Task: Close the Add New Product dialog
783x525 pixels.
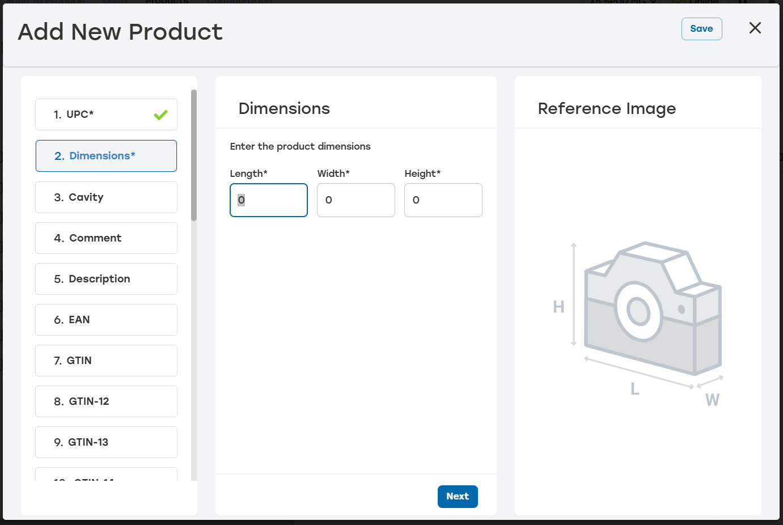Action: [755, 28]
